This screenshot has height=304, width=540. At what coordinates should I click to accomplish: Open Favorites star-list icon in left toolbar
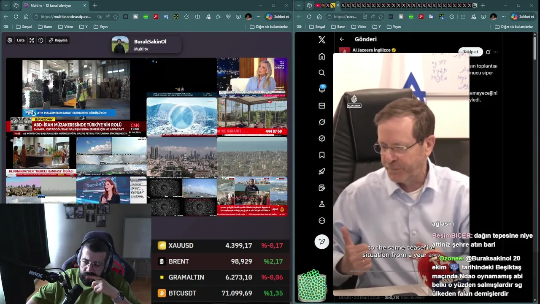[x=218, y=16]
